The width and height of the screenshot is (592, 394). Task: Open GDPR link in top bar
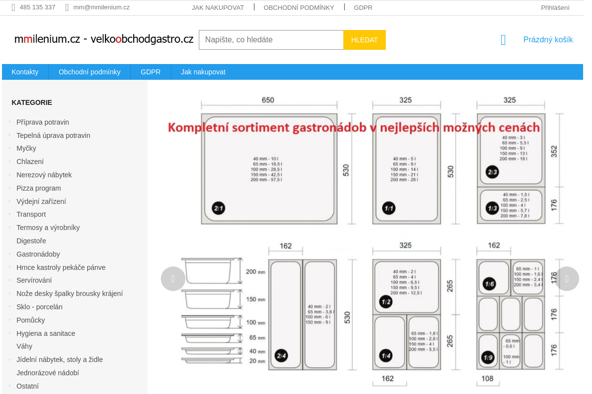[x=363, y=7]
